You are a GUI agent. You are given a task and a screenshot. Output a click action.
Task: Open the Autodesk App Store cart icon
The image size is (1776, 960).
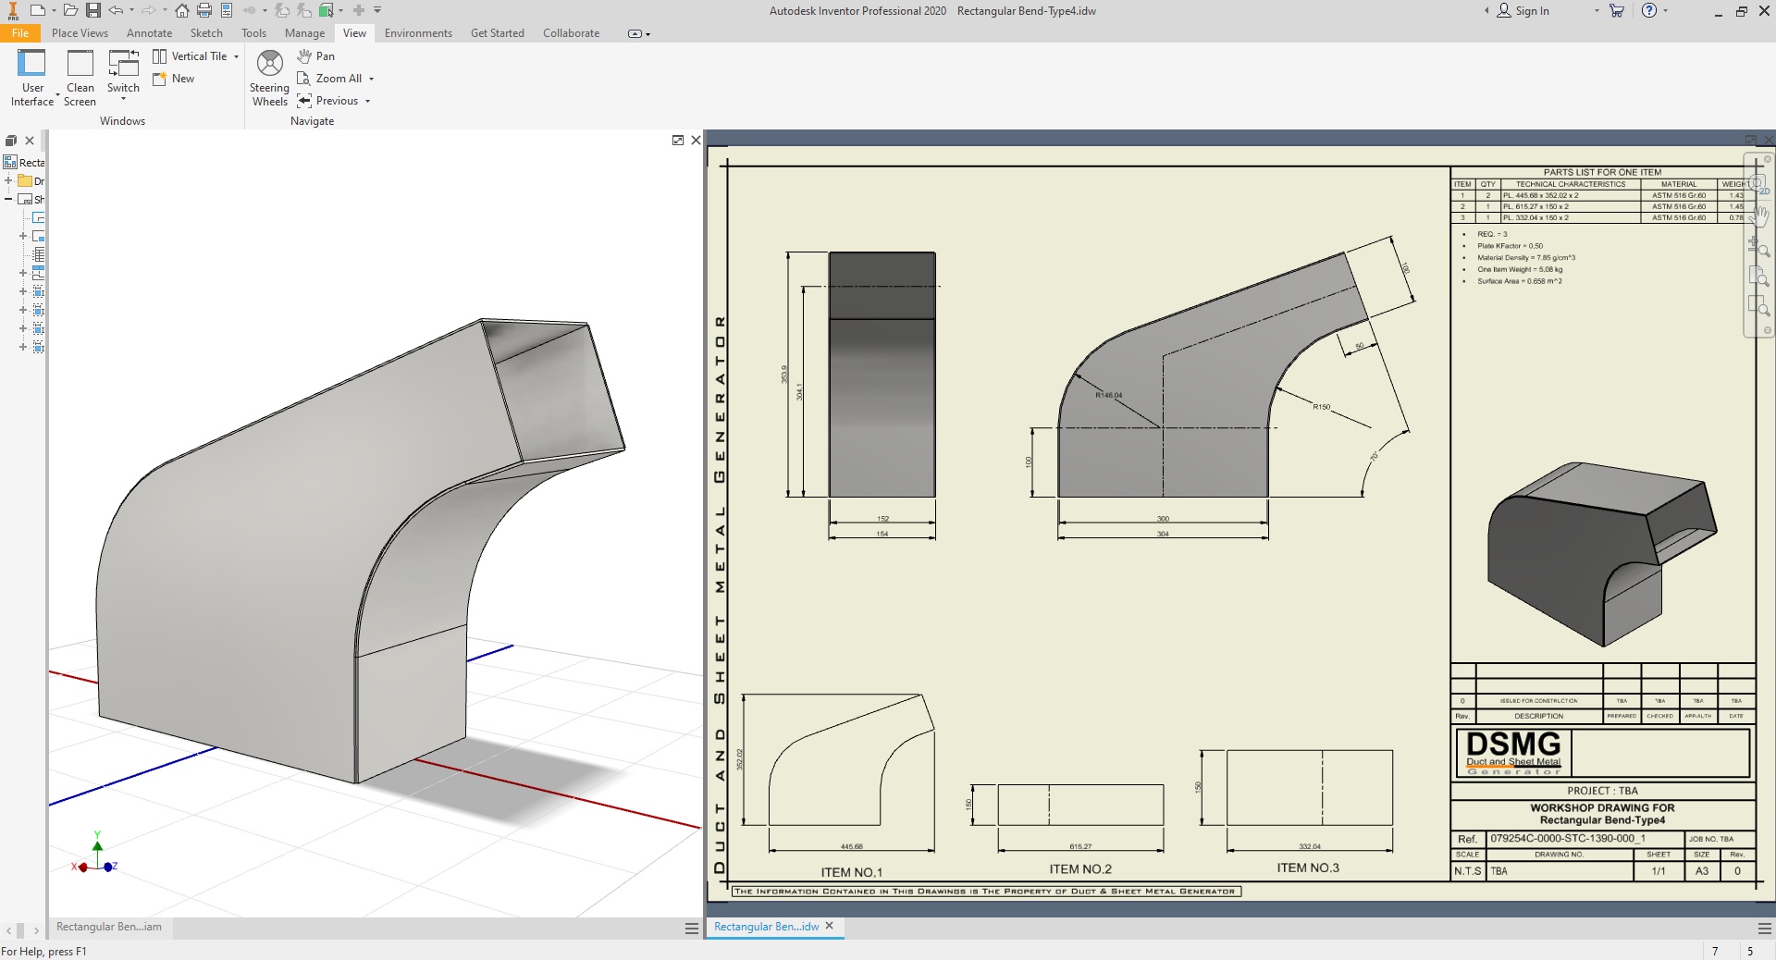pos(1617,11)
